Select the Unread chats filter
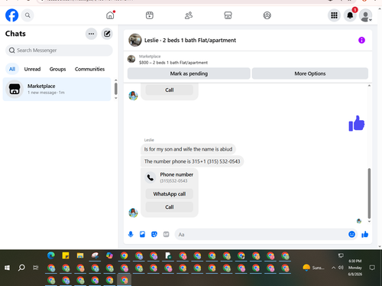This screenshot has width=382, height=286. (32, 69)
